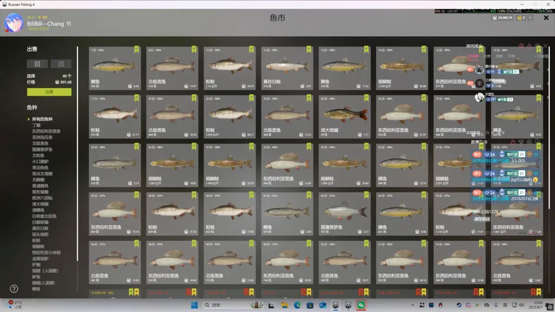Close the fish market with the X icon
This screenshot has height=312, width=555.
click(x=546, y=18)
